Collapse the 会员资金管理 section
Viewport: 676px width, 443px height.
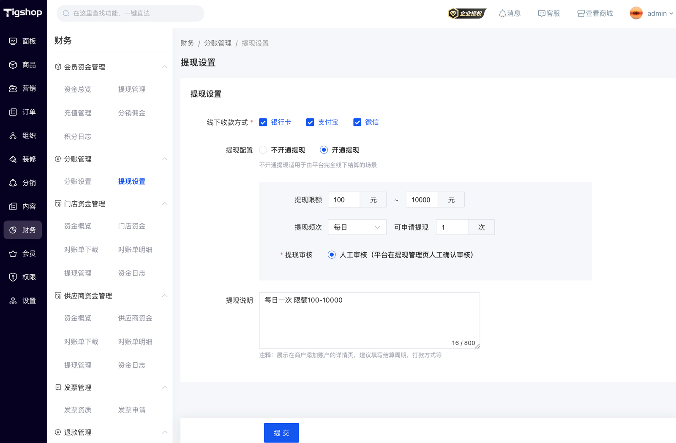click(x=164, y=67)
